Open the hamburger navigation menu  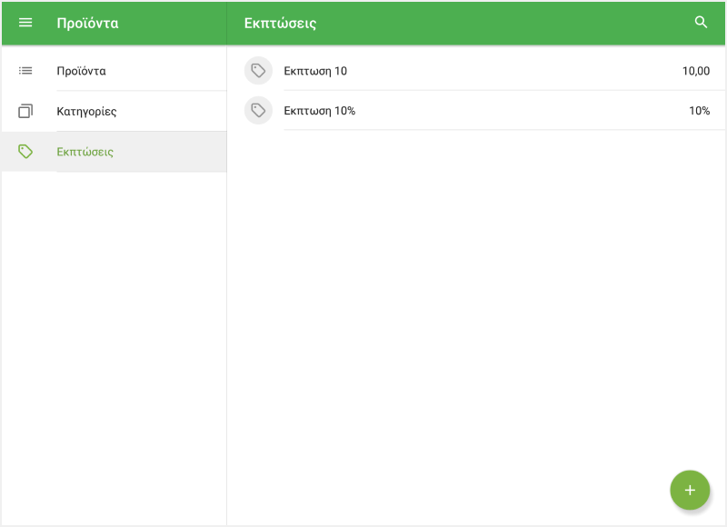point(25,23)
